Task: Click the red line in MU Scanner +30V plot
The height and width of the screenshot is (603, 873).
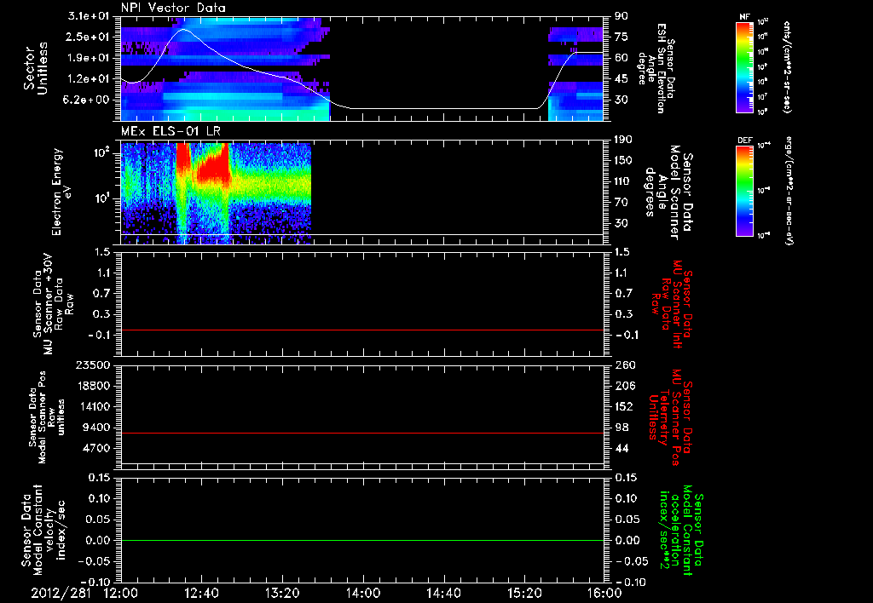Action: pyautogui.click(x=361, y=330)
